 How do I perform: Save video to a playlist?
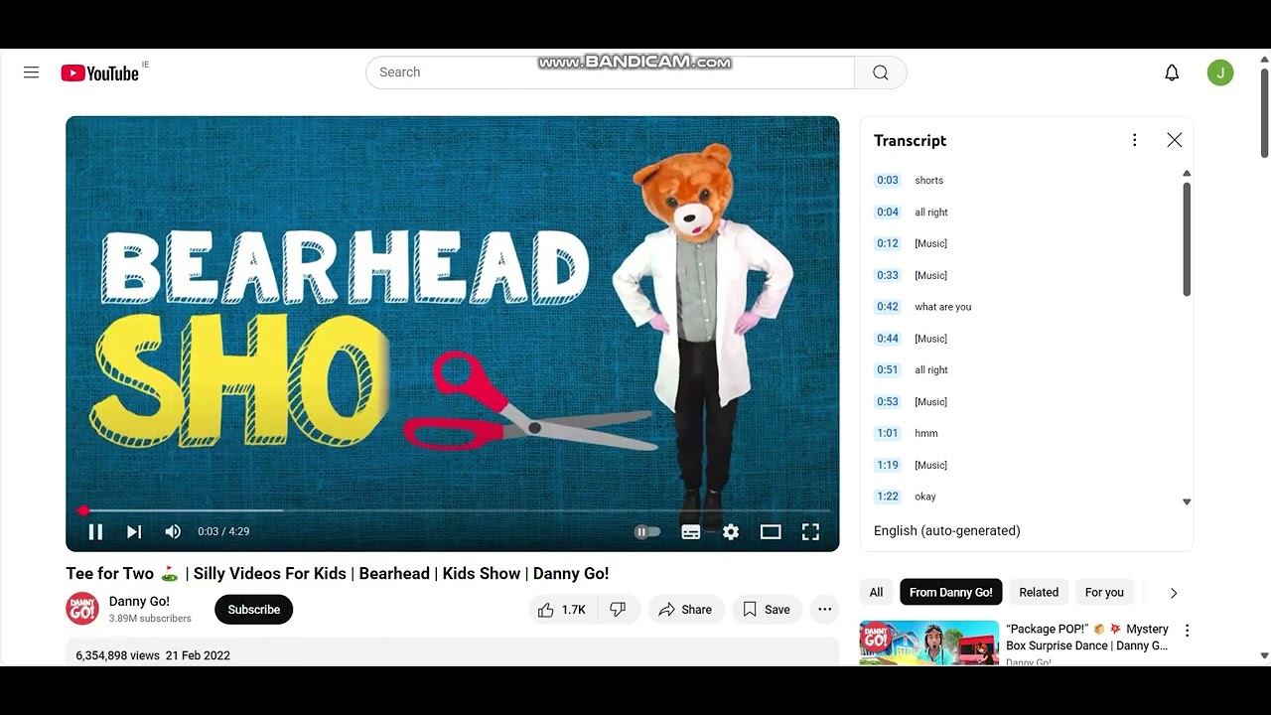click(767, 610)
